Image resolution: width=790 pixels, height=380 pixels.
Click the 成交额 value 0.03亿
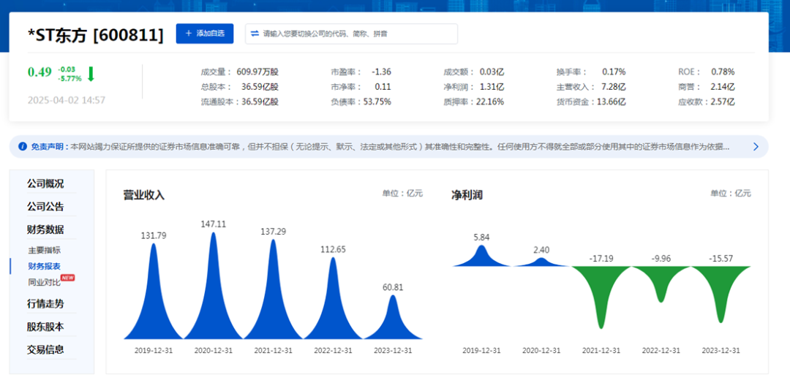(492, 72)
